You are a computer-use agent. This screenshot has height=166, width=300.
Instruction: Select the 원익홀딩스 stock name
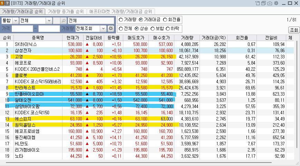pyautogui.click(x=25, y=125)
